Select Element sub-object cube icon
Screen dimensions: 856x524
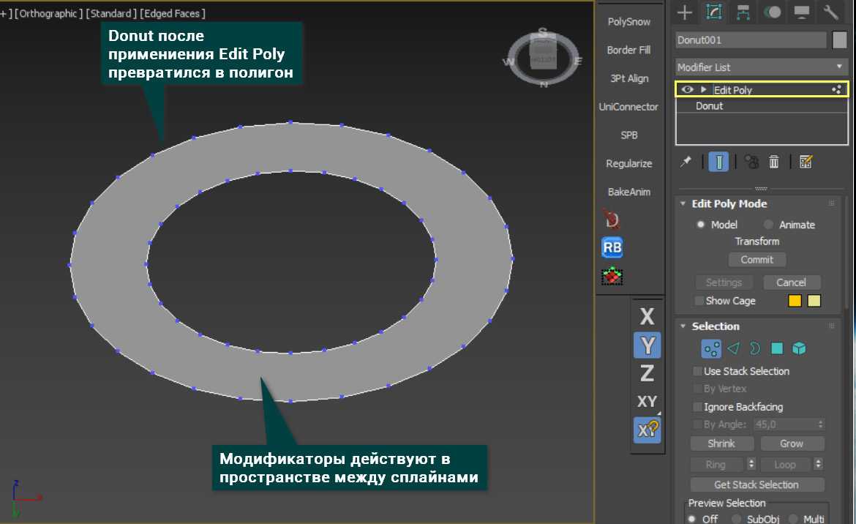point(799,349)
